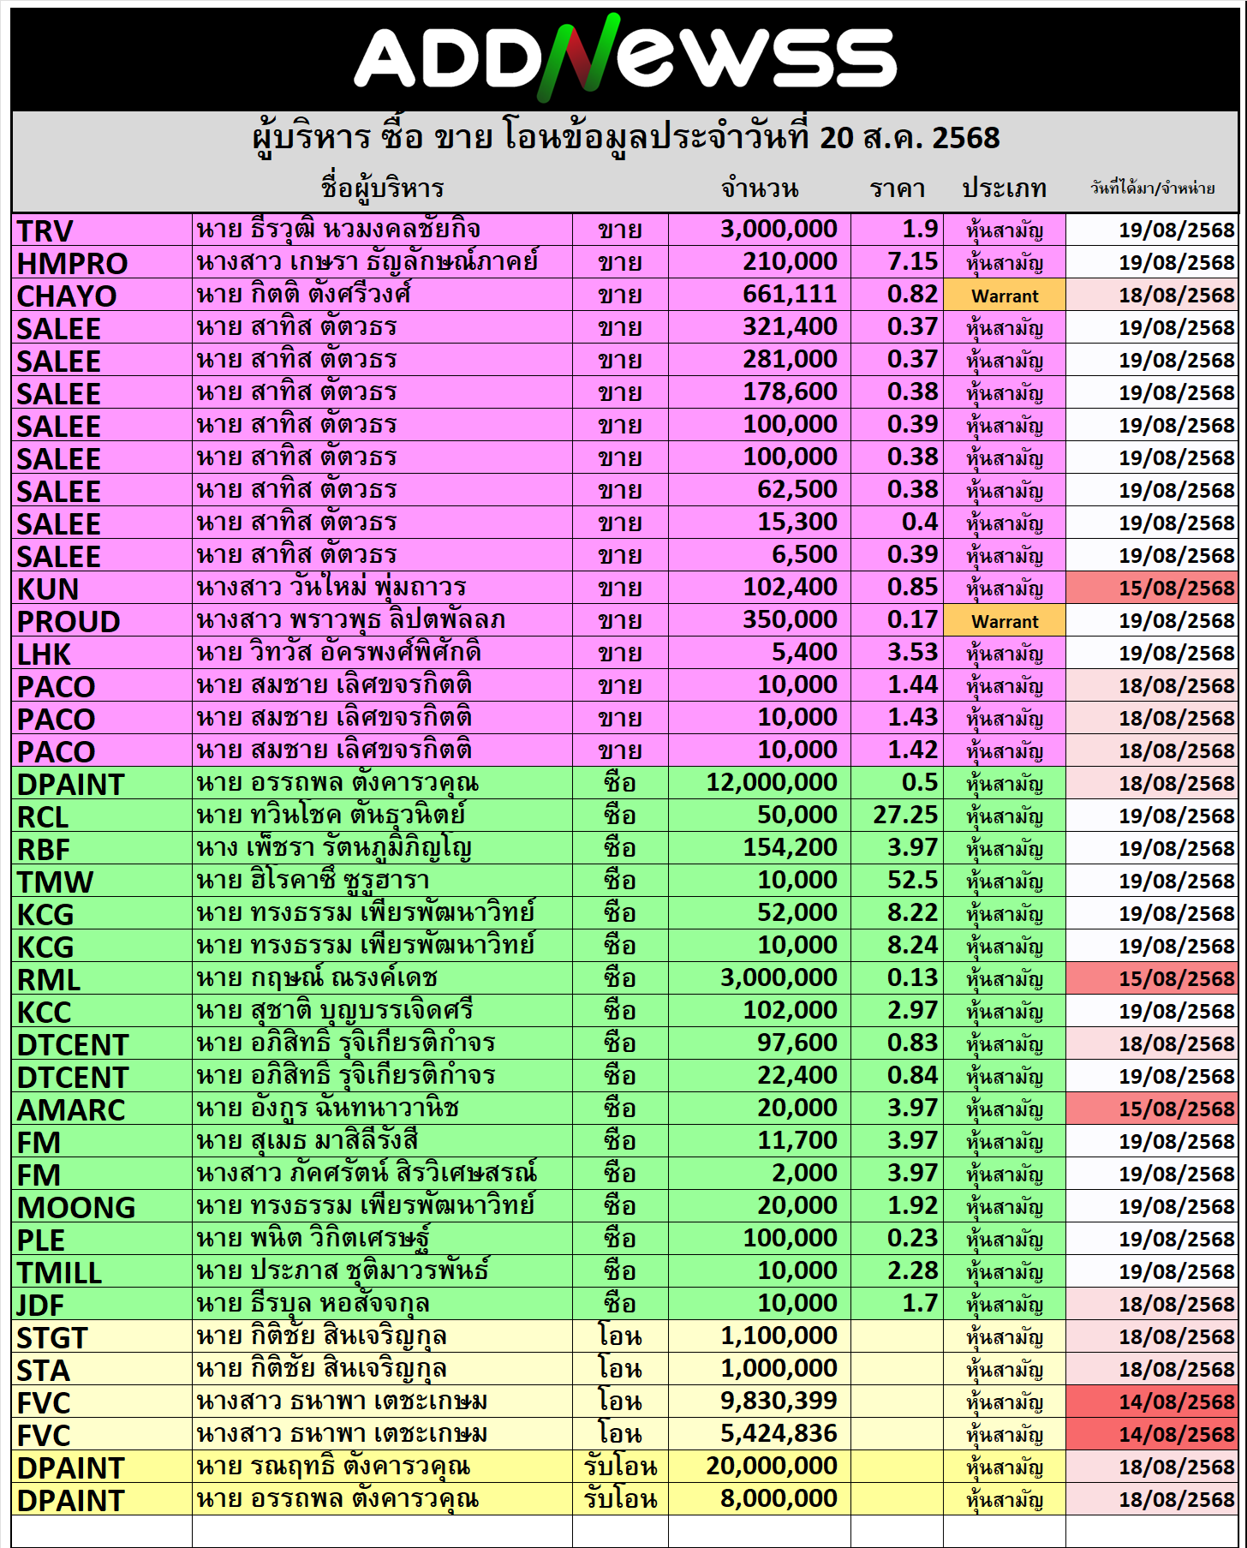
Task: Click the ประเภท column header
Action: coord(1004,188)
